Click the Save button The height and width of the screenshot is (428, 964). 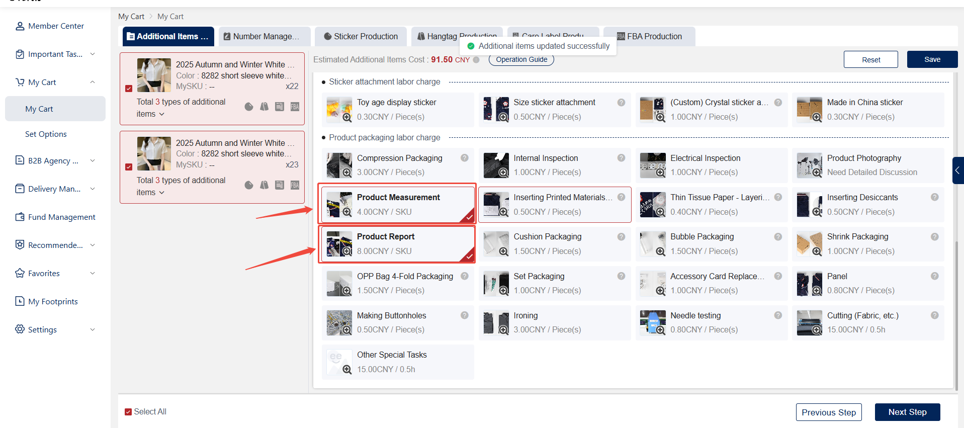pyautogui.click(x=932, y=59)
